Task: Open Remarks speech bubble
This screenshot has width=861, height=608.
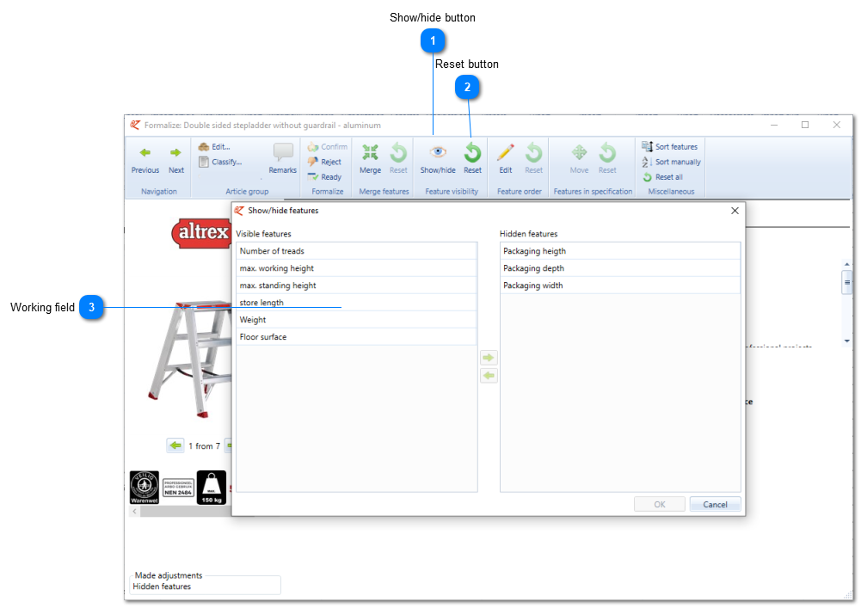Action: point(283,159)
